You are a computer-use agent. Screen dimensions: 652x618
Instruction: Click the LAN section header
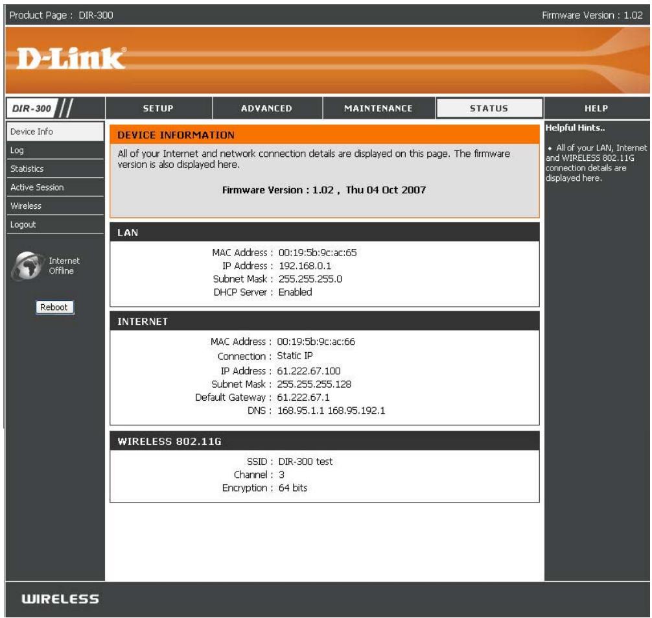point(324,232)
